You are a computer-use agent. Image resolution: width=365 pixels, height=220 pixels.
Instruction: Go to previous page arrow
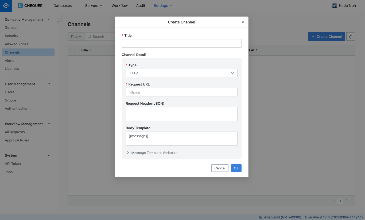(333, 200)
